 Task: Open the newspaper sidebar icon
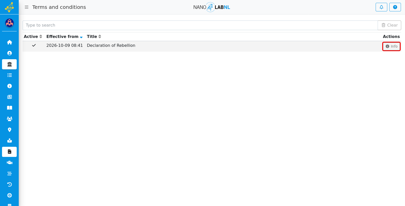tap(9, 97)
